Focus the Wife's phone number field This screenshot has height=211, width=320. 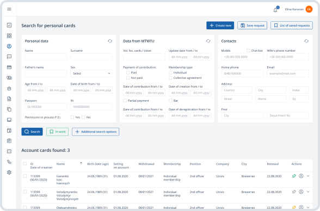288,57
